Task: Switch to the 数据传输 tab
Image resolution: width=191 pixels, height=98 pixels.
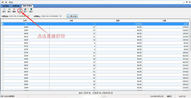Action: 16,6
